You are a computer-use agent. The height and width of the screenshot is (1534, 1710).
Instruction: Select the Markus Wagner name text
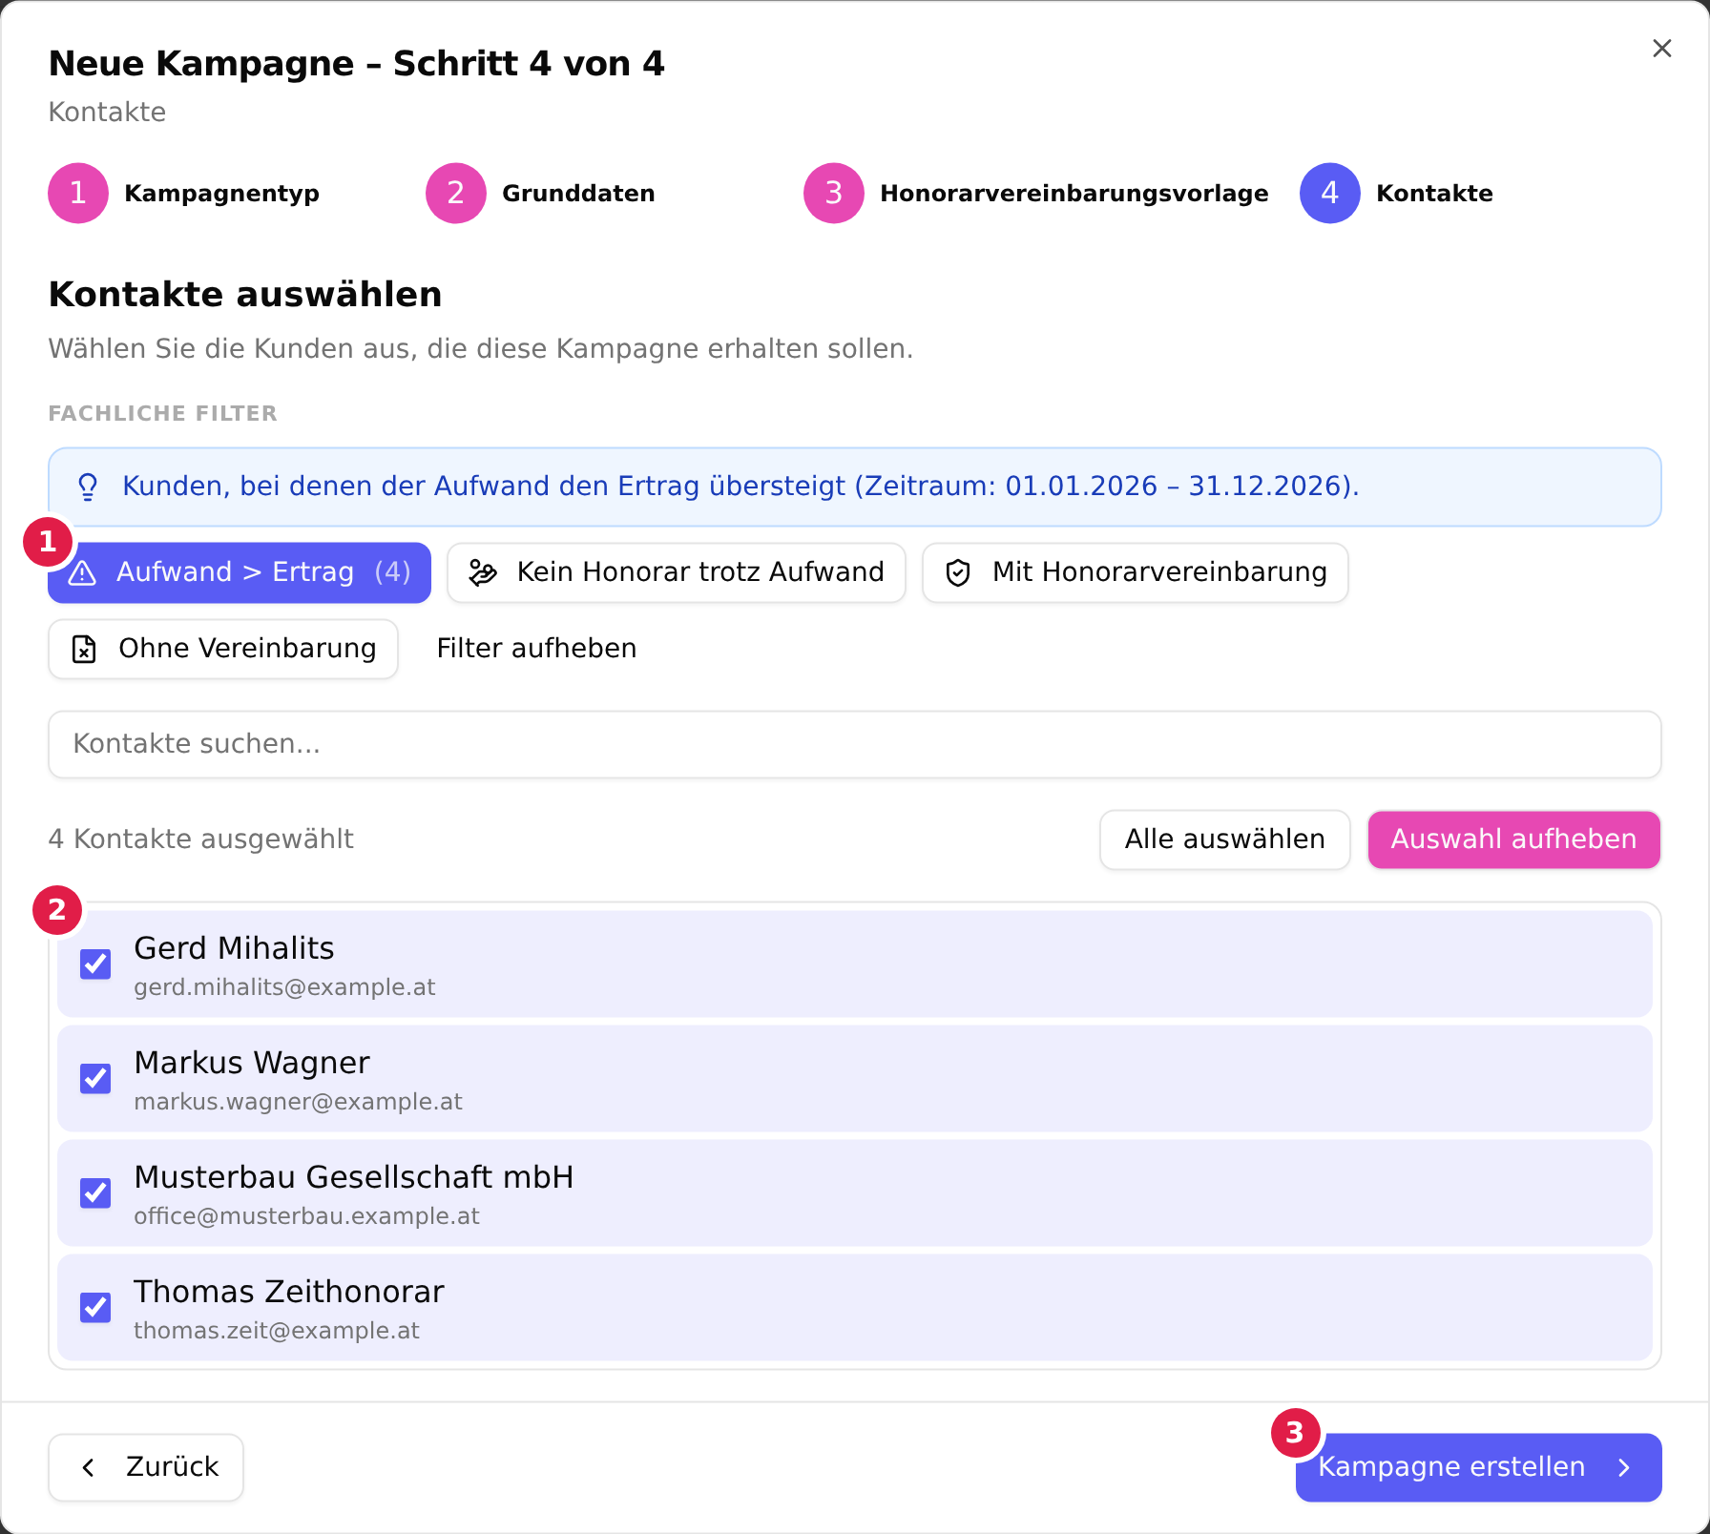coord(252,1063)
